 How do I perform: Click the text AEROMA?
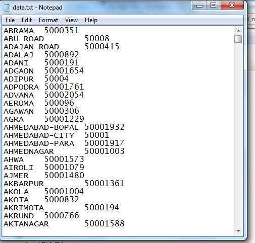click(x=19, y=103)
